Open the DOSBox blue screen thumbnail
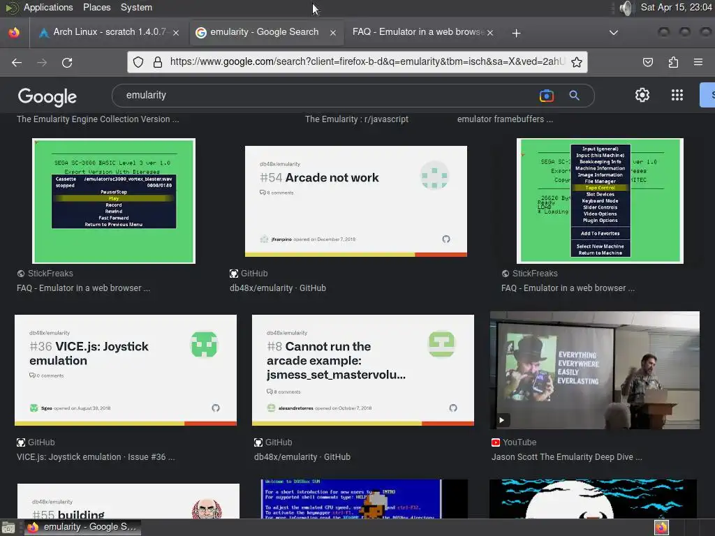Image resolution: width=715 pixels, height=536 pixels. point(364,498)
